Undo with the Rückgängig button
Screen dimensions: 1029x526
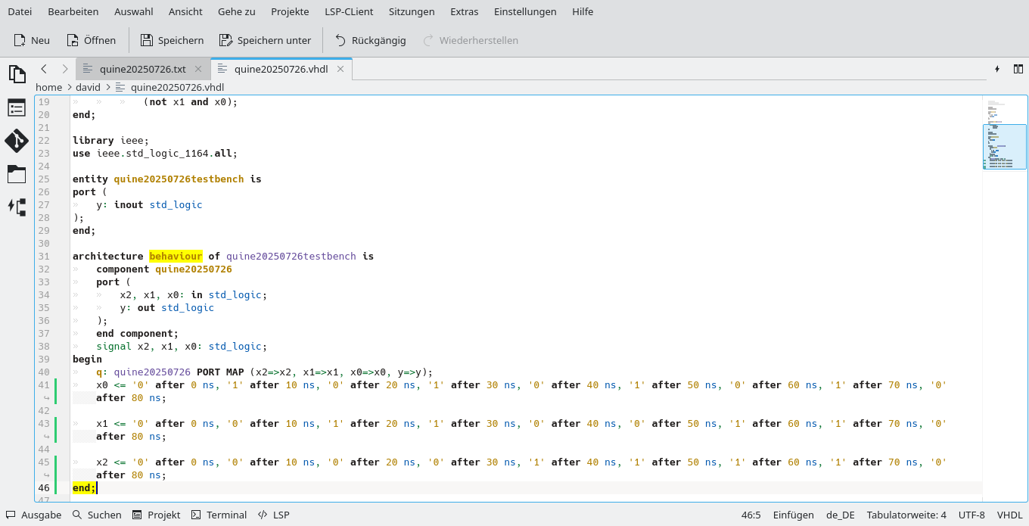[x=370, y=40]
